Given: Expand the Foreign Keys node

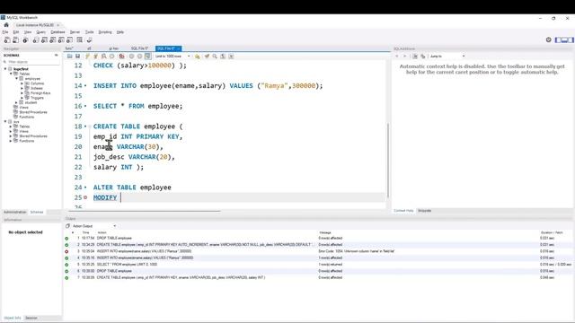Looking at the screenshot, I should click(x=22, y=93).
